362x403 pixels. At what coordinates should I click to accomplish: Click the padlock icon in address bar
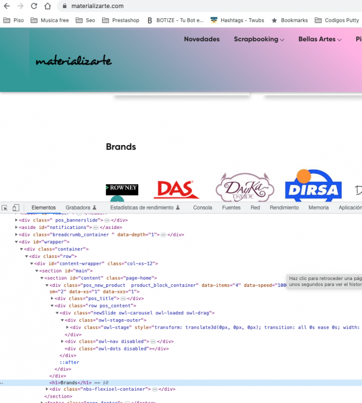(65, 6)
